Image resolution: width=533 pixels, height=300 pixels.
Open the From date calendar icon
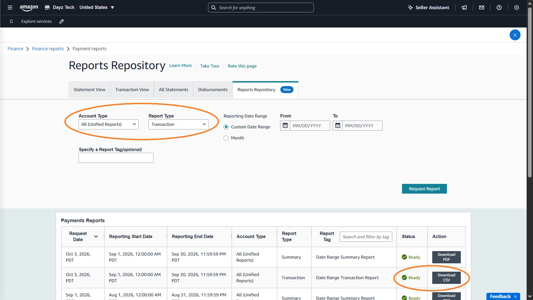pos(285,126)
